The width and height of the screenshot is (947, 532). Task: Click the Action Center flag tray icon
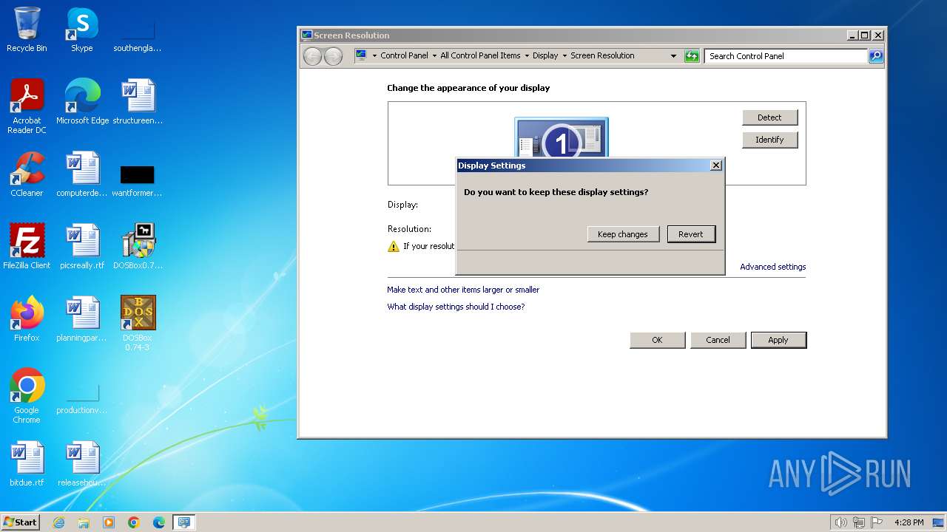(x=876, y=522)
